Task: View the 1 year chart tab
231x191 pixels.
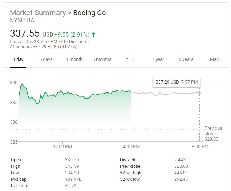Action: click(158, 59)
